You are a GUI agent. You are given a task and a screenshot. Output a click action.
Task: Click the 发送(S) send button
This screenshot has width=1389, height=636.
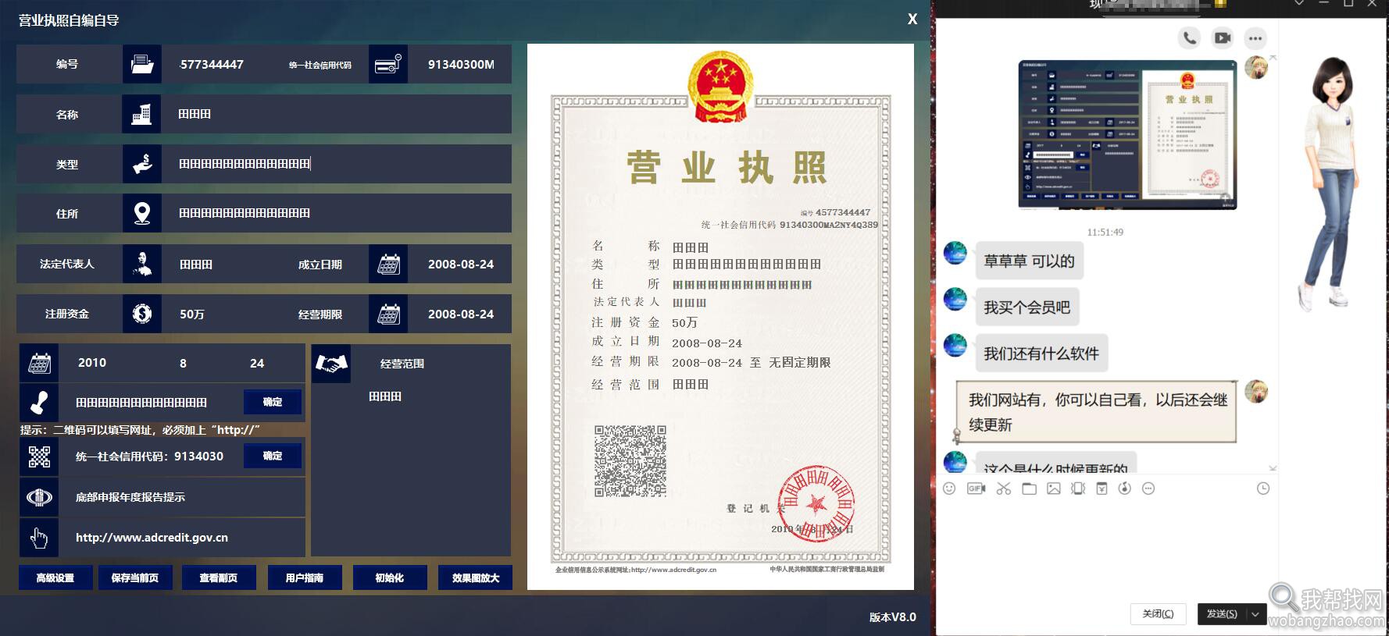point(1222,614)
